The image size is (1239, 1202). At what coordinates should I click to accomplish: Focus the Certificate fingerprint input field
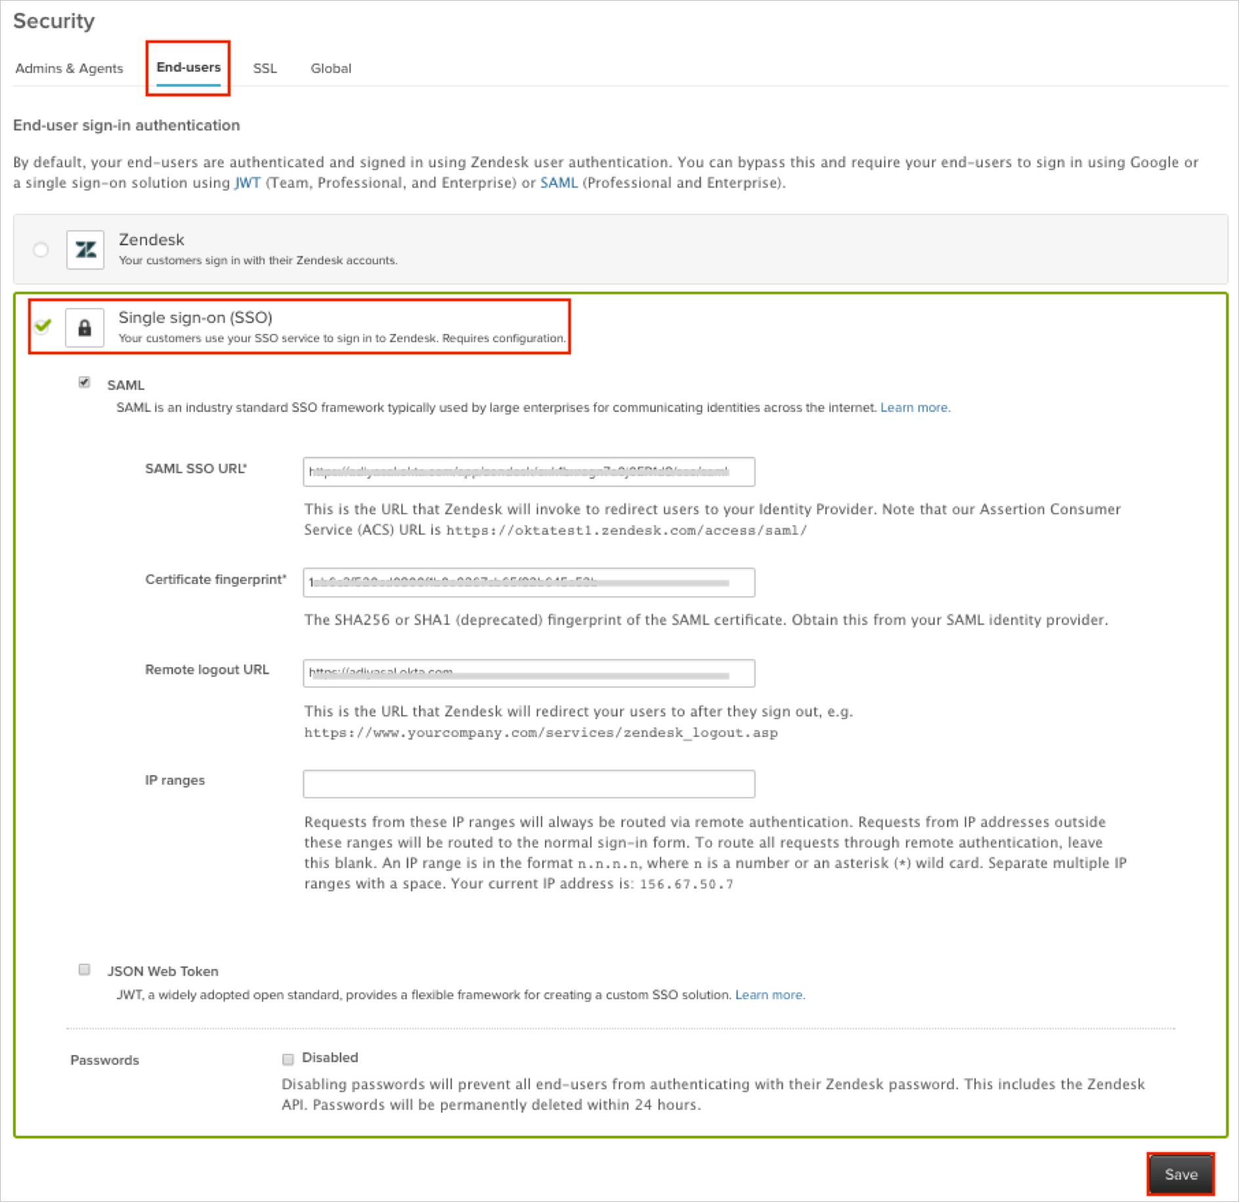click(x=529, y=583)
